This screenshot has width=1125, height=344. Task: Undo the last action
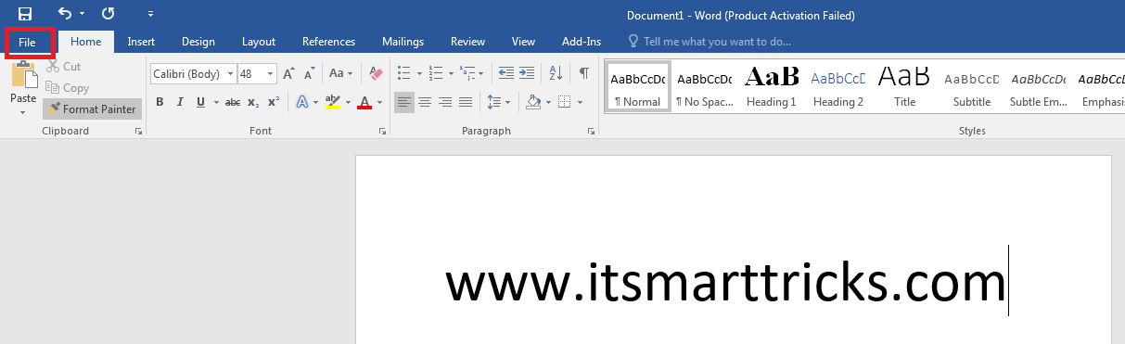tap(64, 14)
